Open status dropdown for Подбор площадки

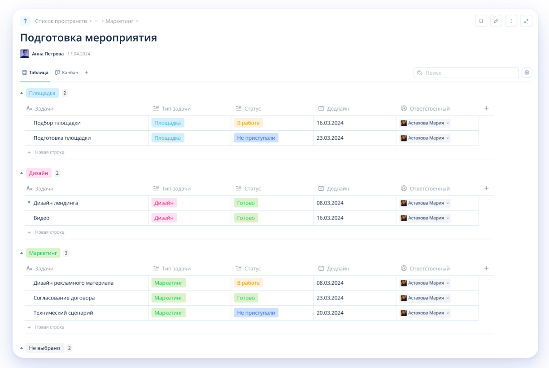[x=248, y=123]
